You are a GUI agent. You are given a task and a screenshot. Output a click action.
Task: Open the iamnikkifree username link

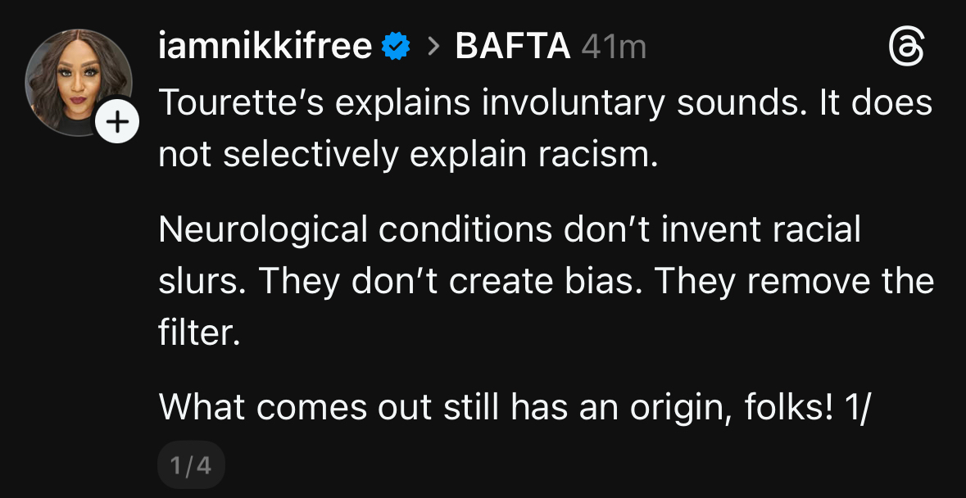click(x=265, y=48)
